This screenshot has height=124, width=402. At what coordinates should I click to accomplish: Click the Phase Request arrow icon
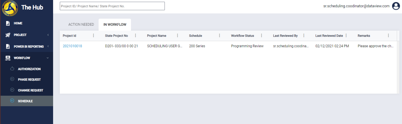pyautogui.click(x=12, y=79)
